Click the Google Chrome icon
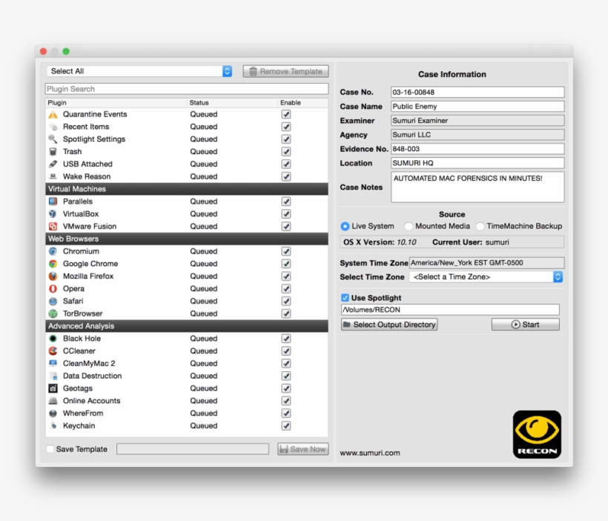Viewport: 608px width, 521px height. (x=53, y=264)
